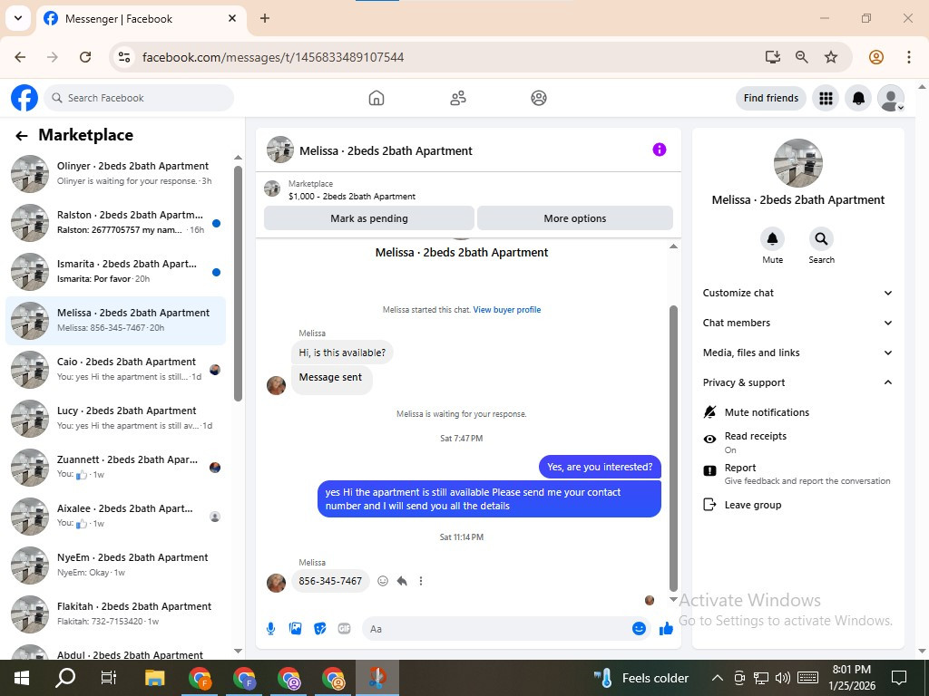Click More options button
Image resolution: width=929 pixels, height=696 pixels.
pyautogui.click(x=574, y=218)
